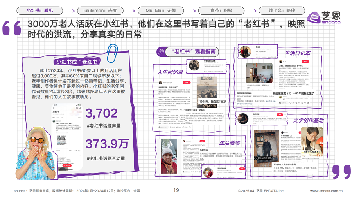The image size is (352, 197).
Task: Click the 艺恩 endata logo
Action: tap(324, 18)
